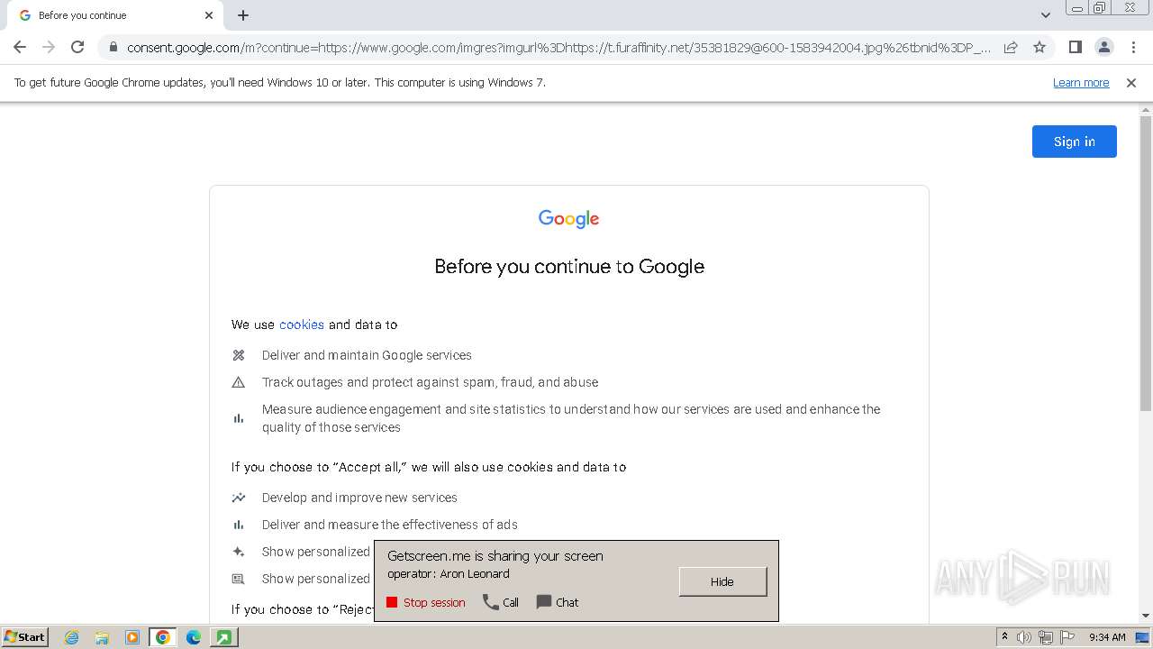View site information via lock icon
Image resolution: width=1153 pixels, height=649 pixels.
tap(113, 47)
